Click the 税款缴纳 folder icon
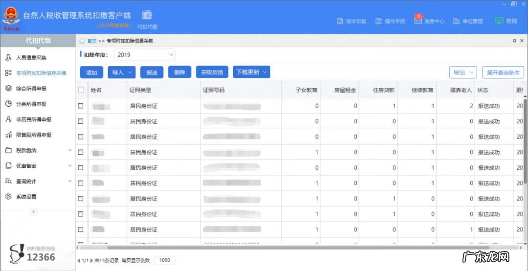Image resolution: width=528 pixels, height=271 pixels. pyautogui.click(x=8, y=150)
